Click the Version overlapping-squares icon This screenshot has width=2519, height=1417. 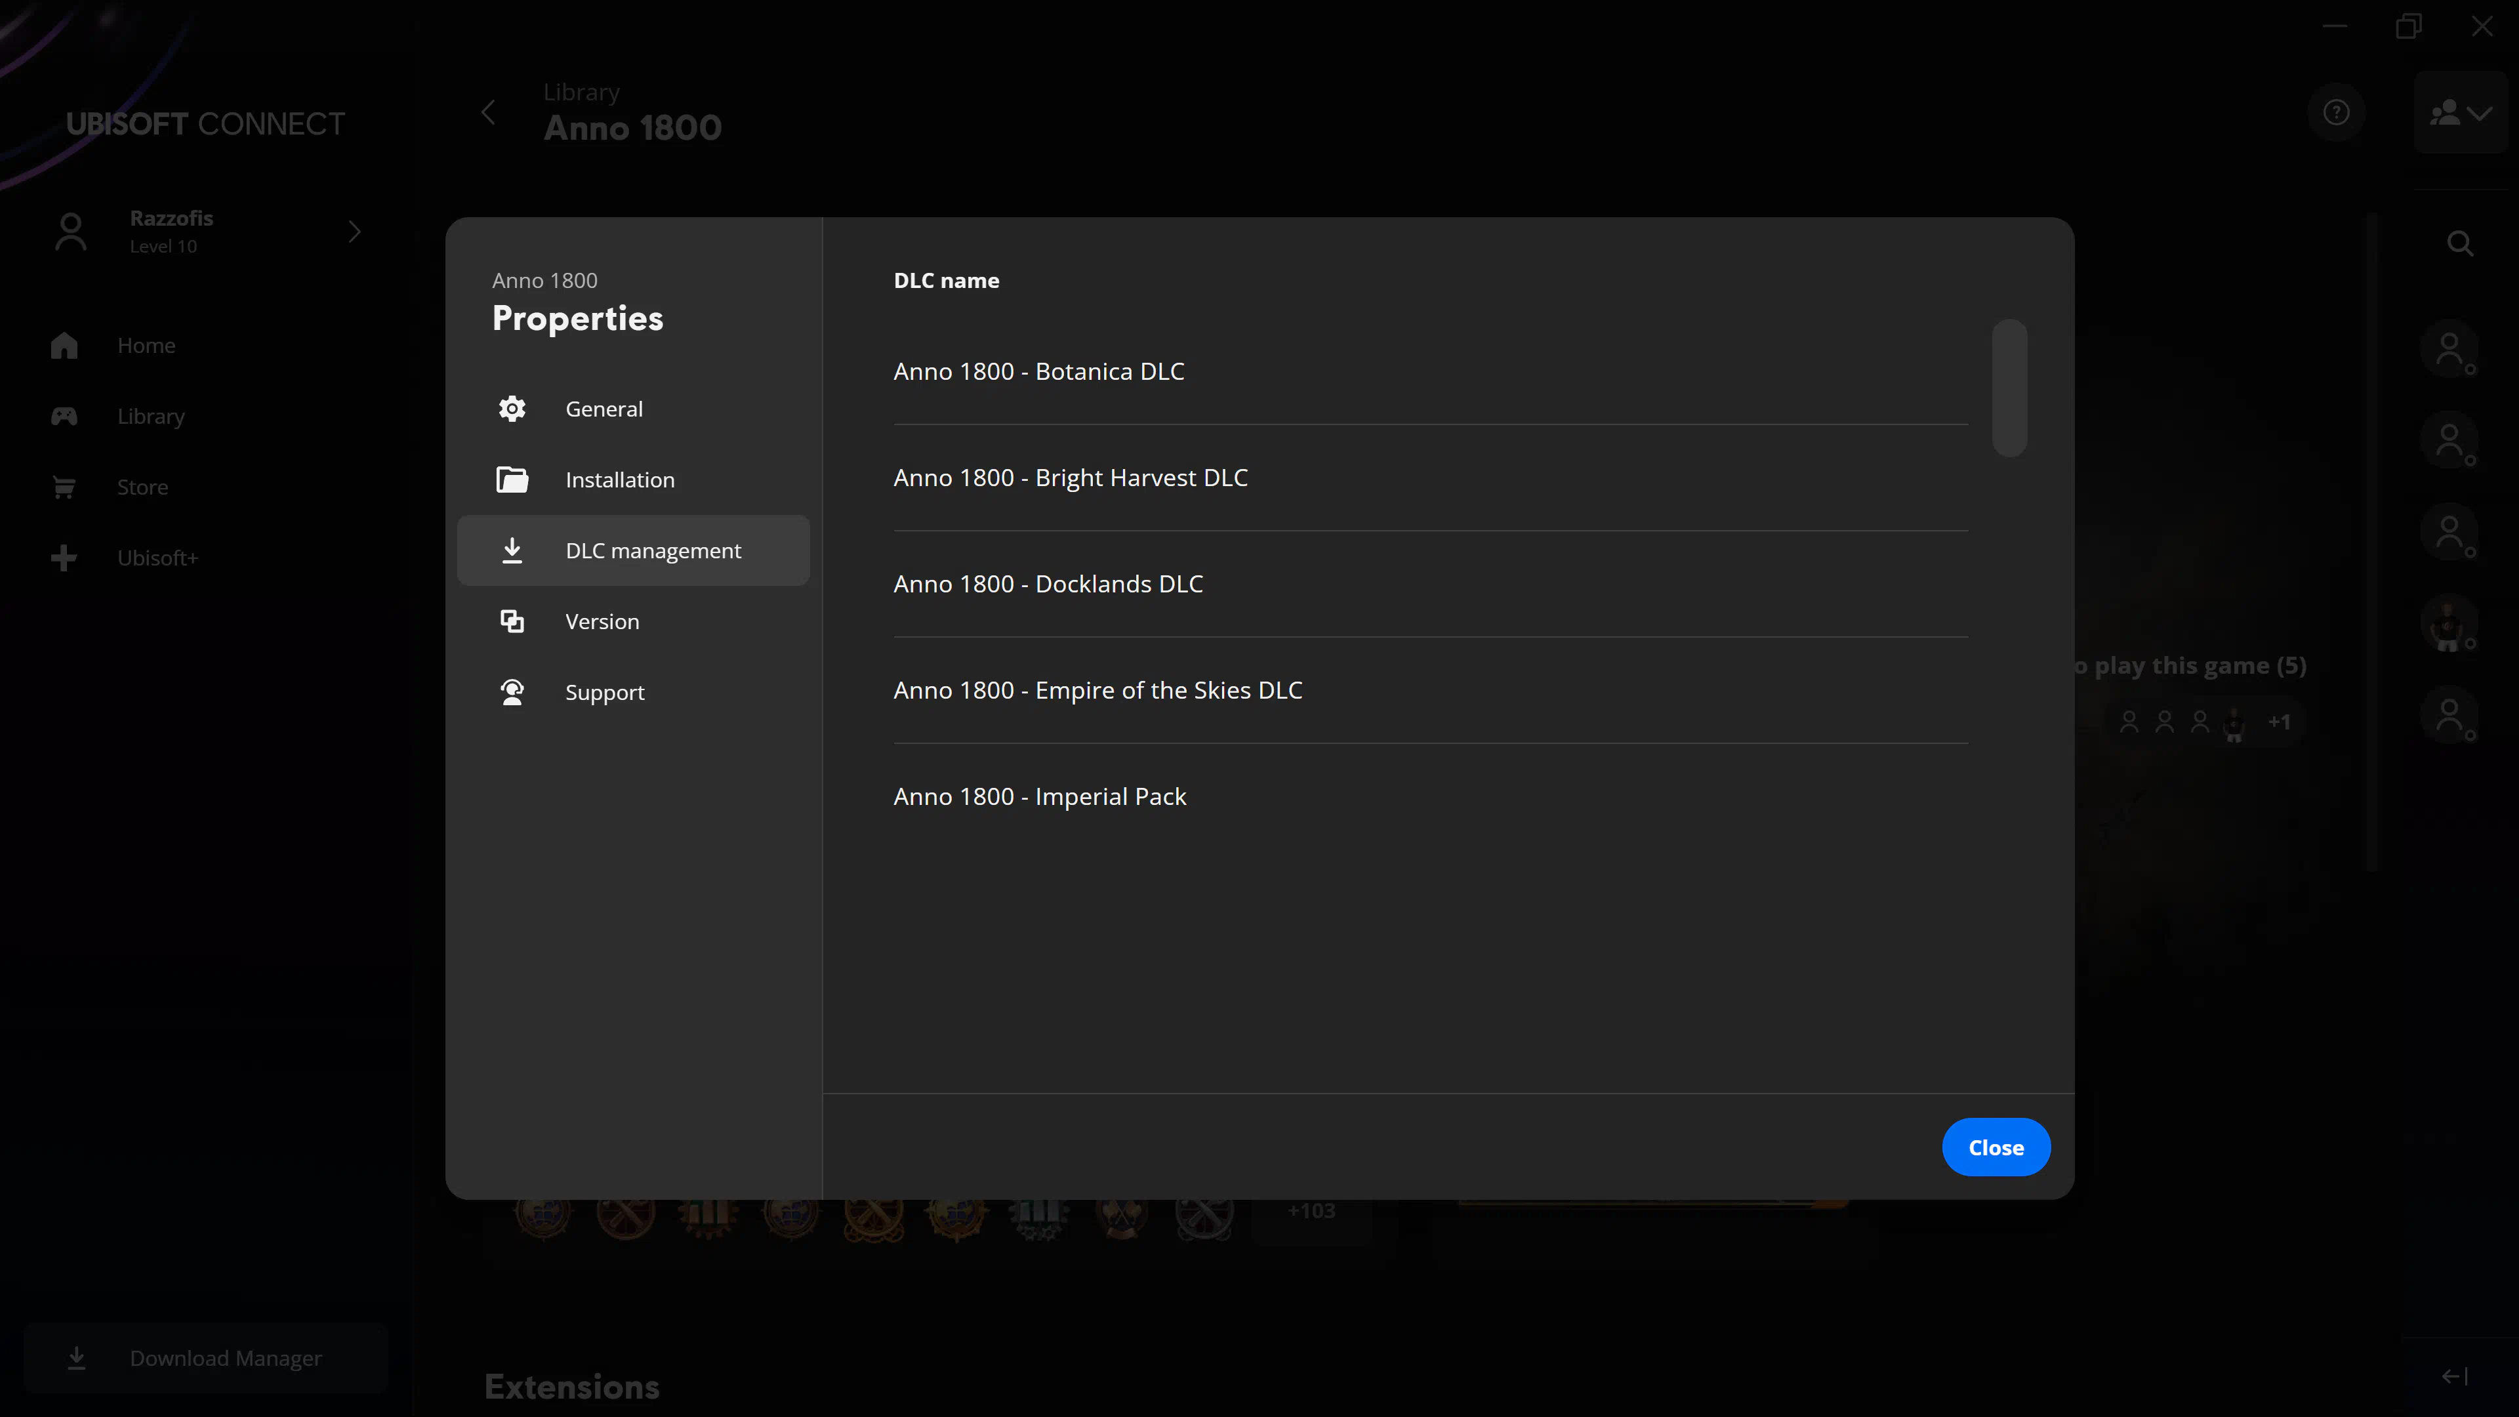pos(512,621)
